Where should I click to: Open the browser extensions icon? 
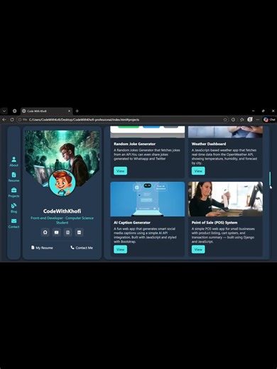233,120
